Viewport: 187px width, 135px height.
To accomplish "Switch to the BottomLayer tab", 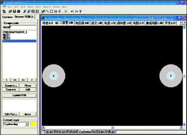I will (60, 131).
